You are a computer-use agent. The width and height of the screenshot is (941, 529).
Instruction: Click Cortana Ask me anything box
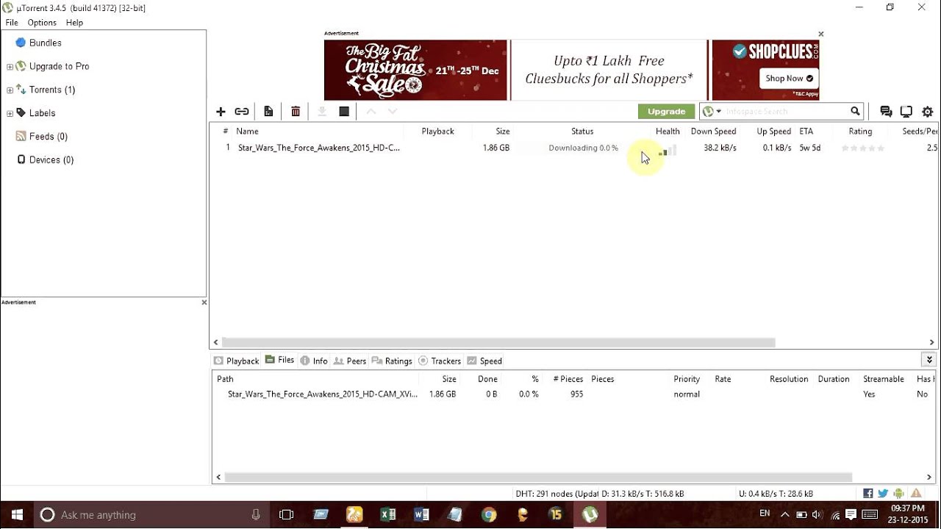pos(152,515)
